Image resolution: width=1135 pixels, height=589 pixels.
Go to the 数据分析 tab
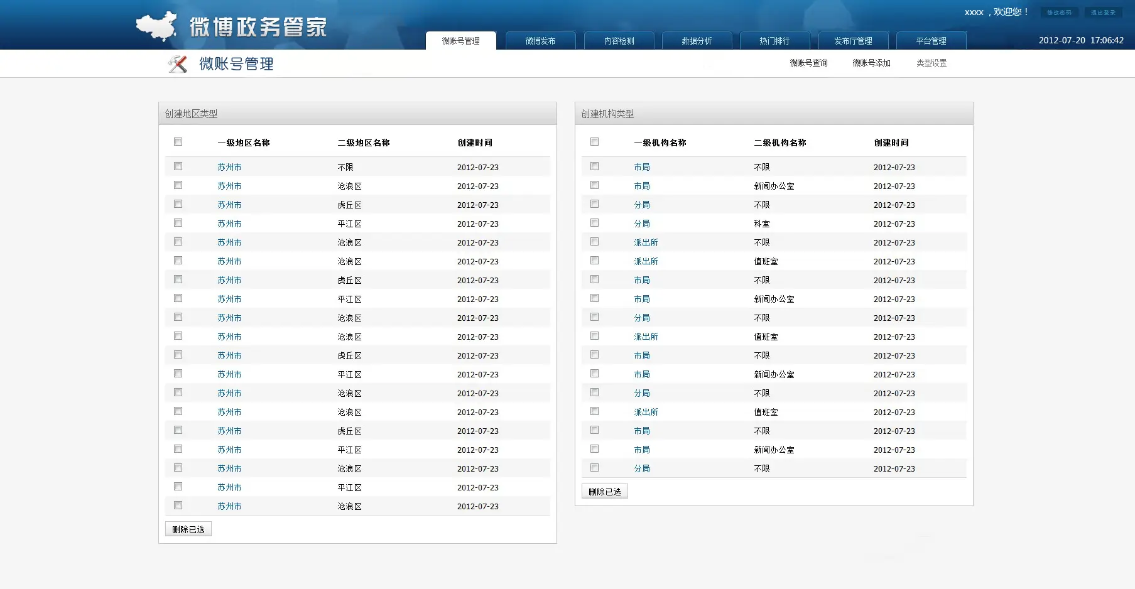click(x=697, y=41)
